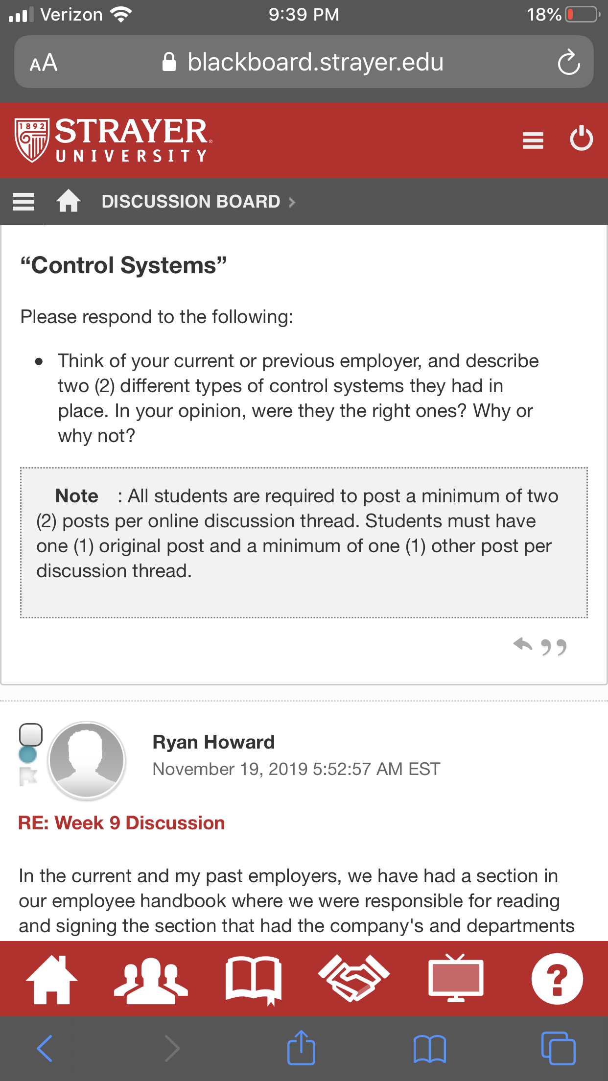Tap the logout power icon
Image resolution: width=608 pixels, height=1081 pixels.
pyautogui.click(x=582, y=139)
